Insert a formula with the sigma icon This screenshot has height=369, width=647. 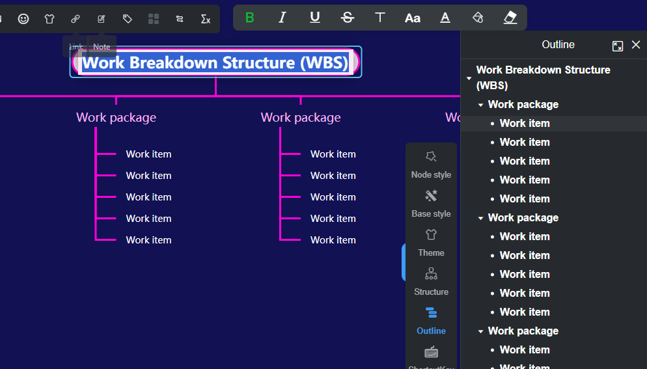click(x=206, y=19)
